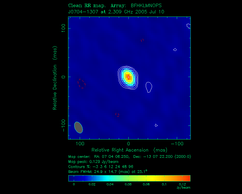Viewport: 242px width, 194px height.
Task: Click the 'Map center' coordinates line
Action: click(130, 157)
